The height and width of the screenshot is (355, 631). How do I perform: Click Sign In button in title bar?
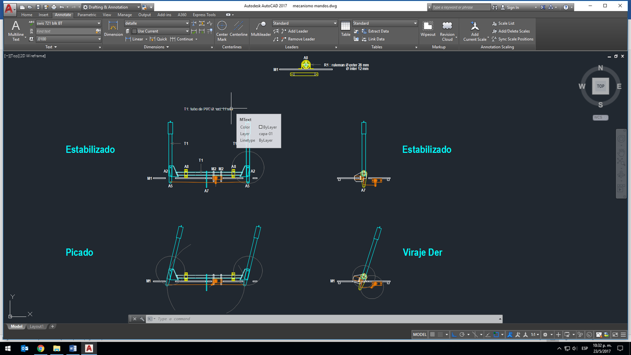[509, 7]
